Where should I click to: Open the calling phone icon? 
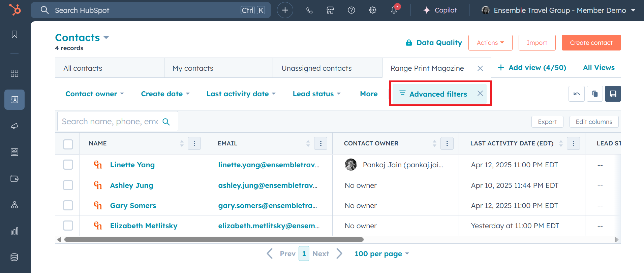point(309,10)
